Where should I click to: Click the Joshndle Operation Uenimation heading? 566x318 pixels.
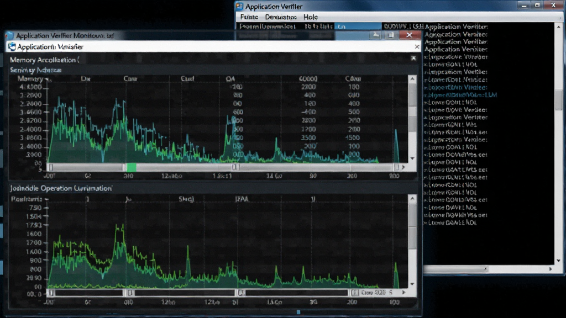(61, 188)
